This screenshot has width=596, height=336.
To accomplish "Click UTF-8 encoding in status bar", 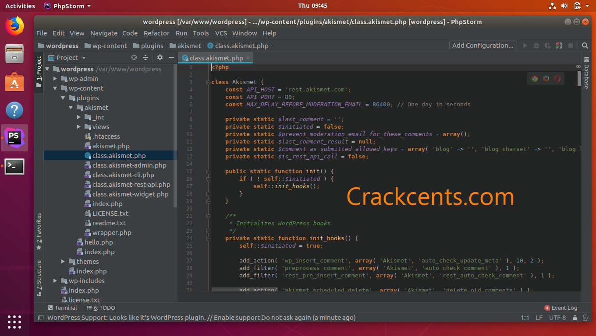I will point(557,318).
